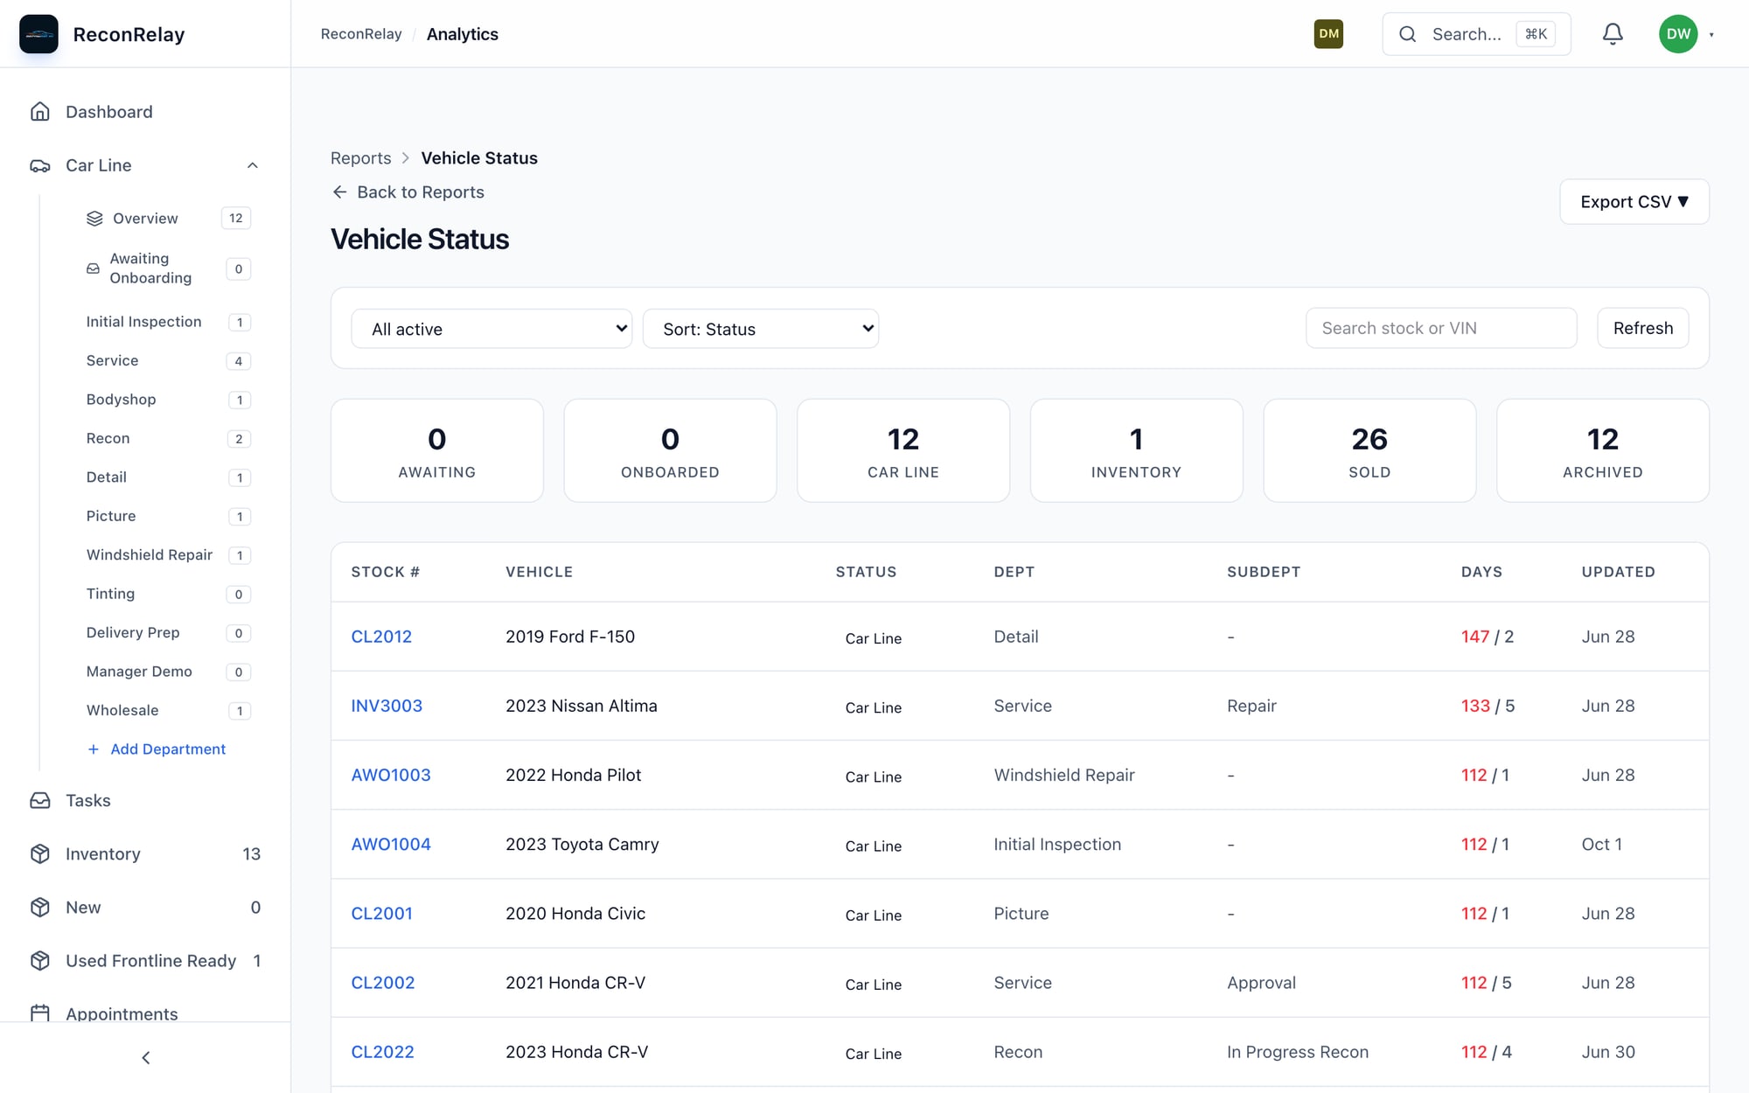Click the Car Line car icon

(40, 165)
